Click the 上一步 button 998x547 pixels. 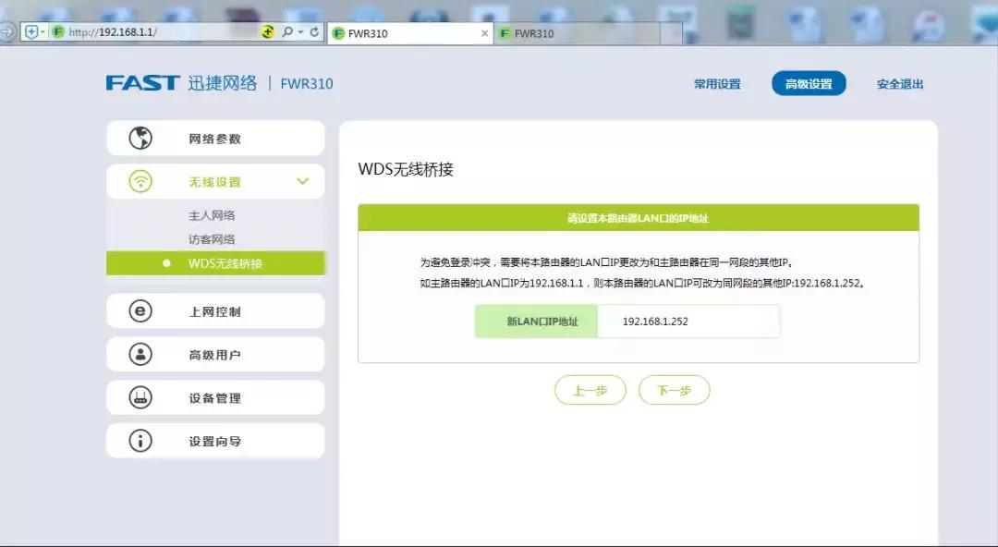point(590,390)
